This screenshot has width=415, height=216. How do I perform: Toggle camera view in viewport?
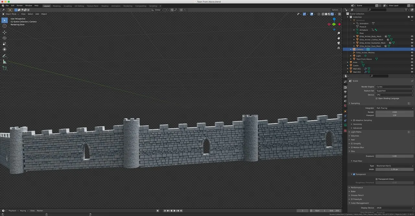coord(338,43)
